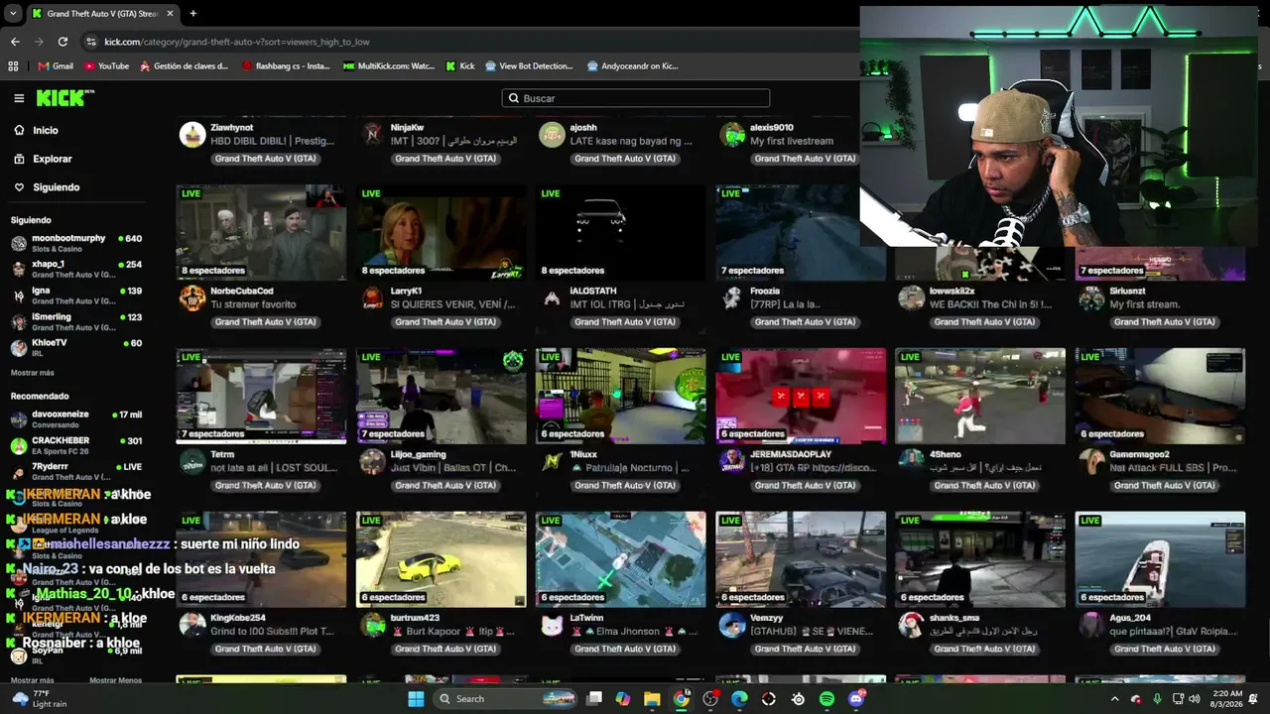
Task: Open recommended channel 7Ryderrr
Action: (76, 471)
